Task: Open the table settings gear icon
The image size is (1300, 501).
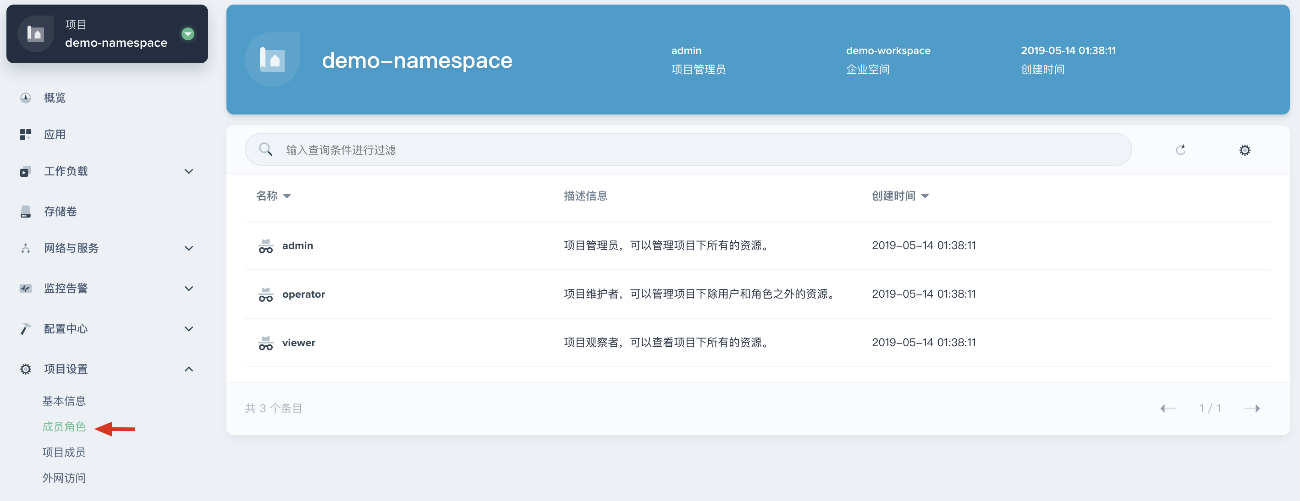Action: 1245,150
